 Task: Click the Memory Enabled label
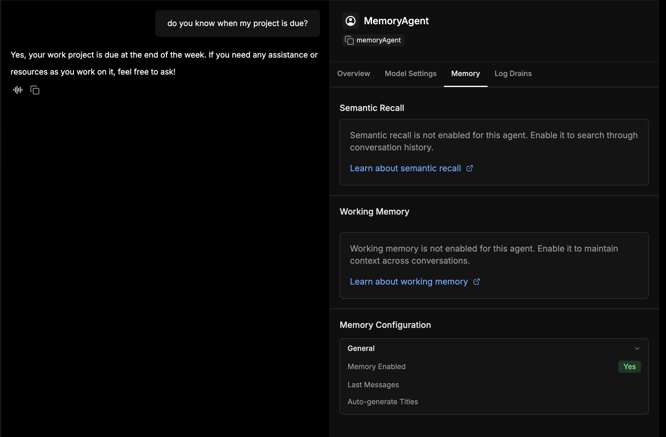click(376, 367)
